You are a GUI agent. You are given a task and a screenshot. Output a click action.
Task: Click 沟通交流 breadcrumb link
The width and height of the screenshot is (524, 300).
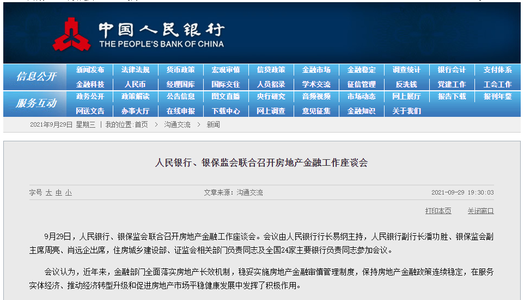178,125
